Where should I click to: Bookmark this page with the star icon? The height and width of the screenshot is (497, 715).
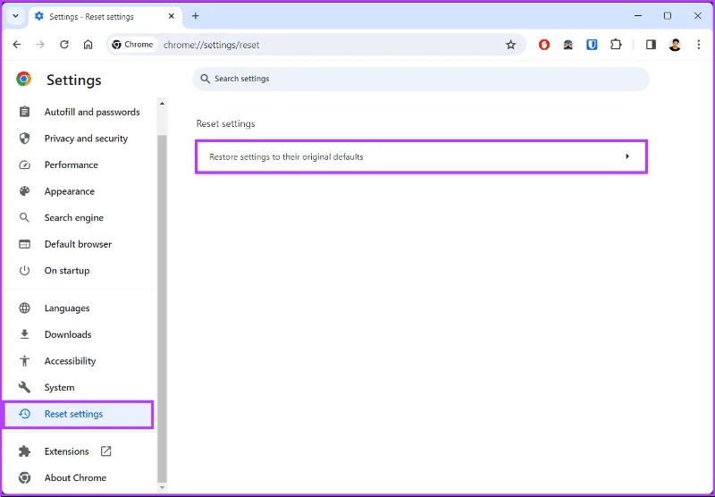(510, 45)
